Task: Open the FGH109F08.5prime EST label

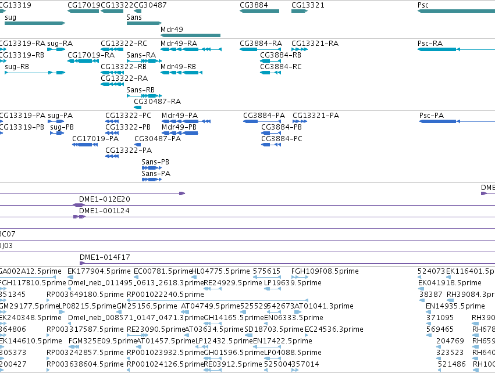Action: [325, 271]
